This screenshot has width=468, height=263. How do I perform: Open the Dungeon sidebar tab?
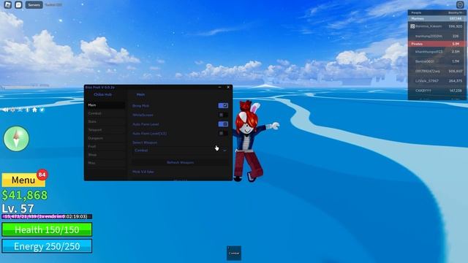(x=105, y=138)
